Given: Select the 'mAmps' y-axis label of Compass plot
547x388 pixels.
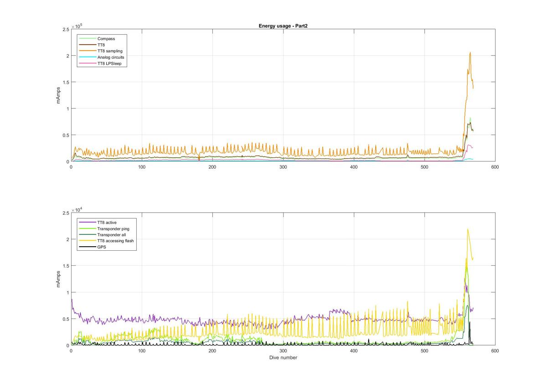Looking at the screenshot, I should click(58, 95).
